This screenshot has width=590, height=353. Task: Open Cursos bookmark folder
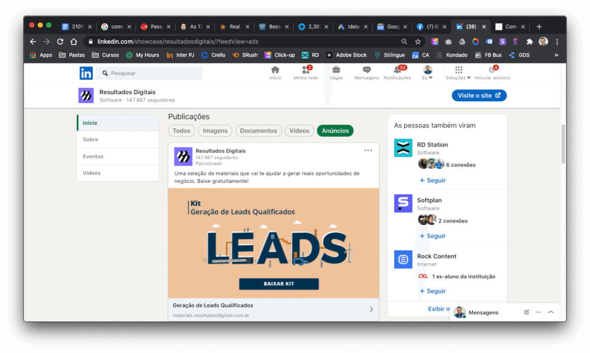(x=105, y=55)
